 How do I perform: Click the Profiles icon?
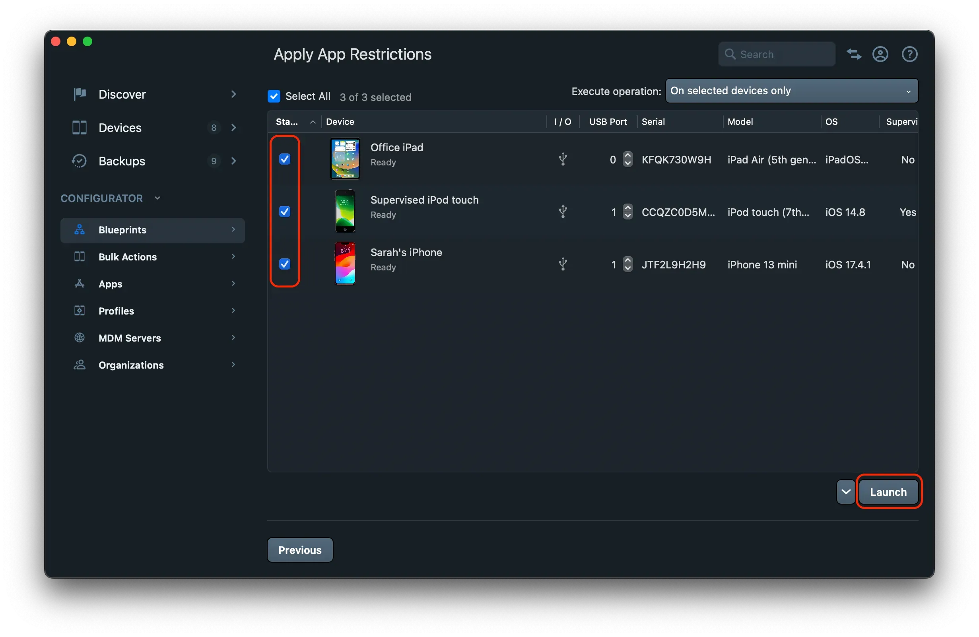click(79, 311)
